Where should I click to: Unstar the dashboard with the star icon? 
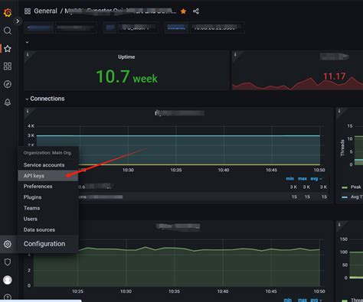[183, 11]
